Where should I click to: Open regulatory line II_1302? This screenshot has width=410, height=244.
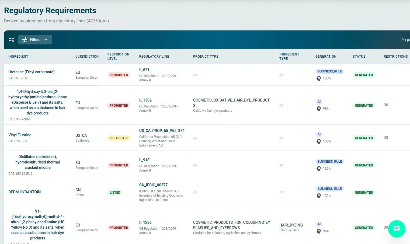[x=145, y=100]
